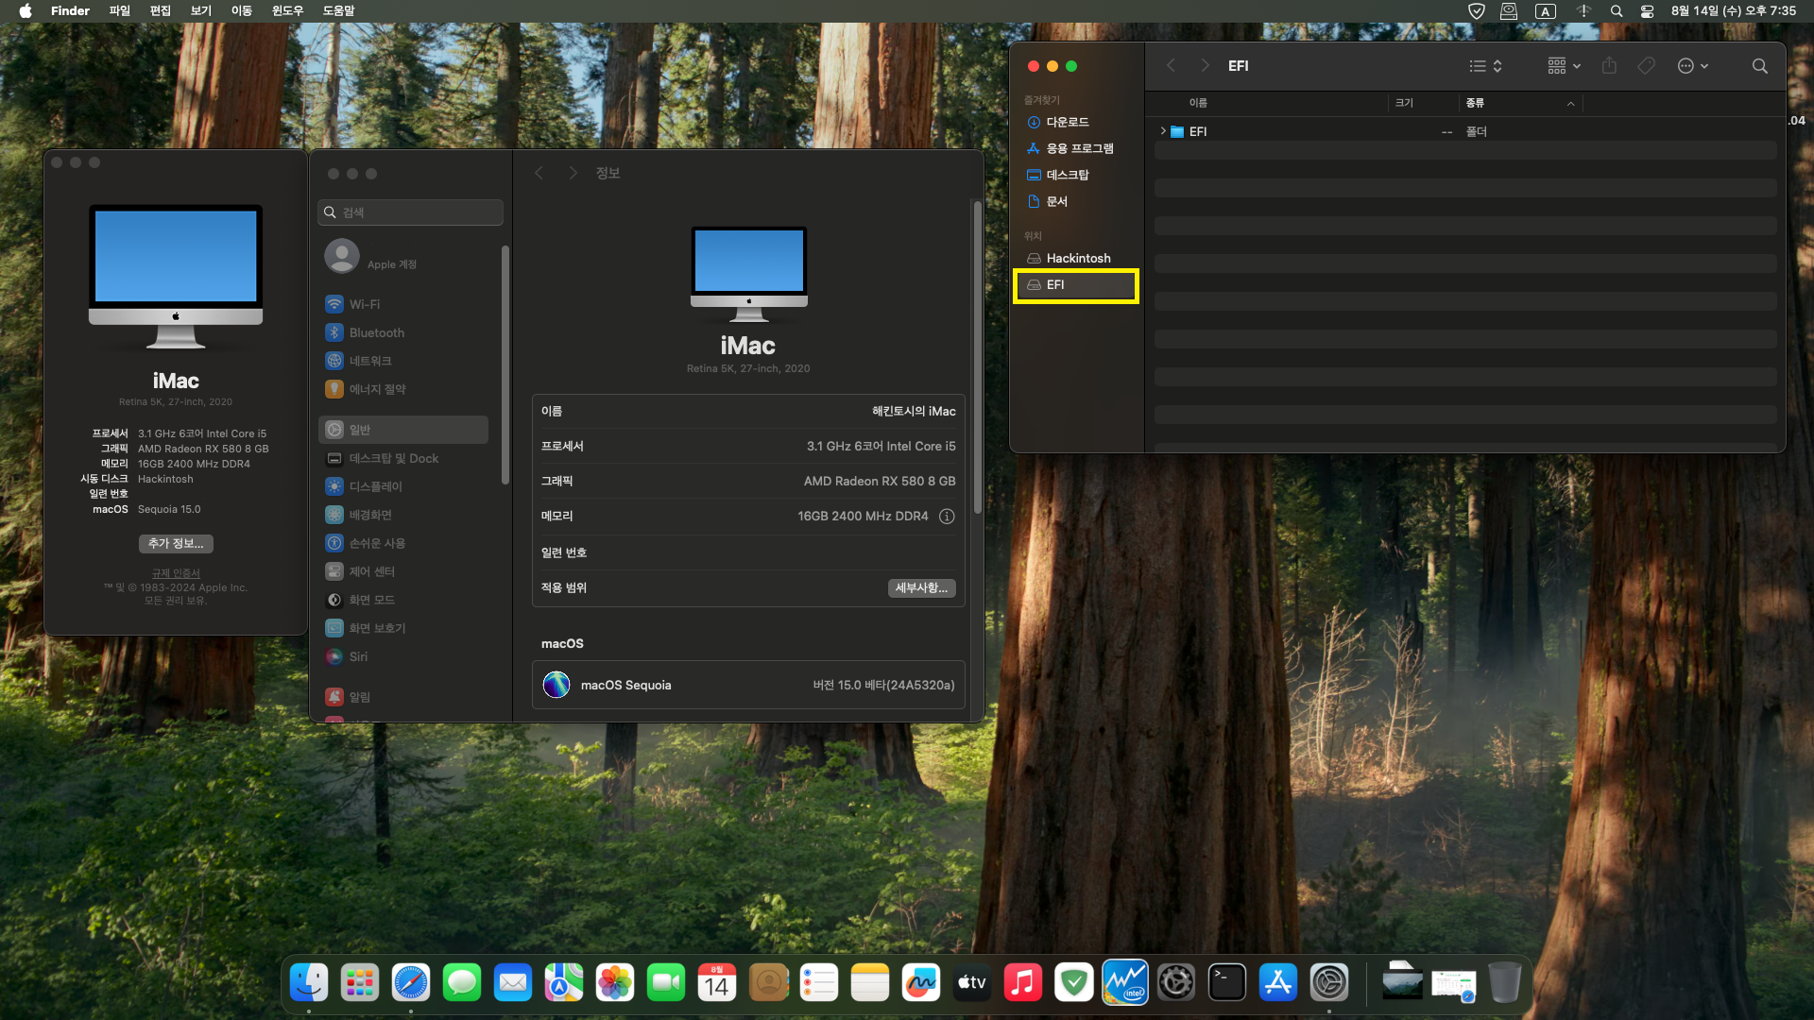The image size is (1814, 1020).
Task: Click 검색 field in System Settings
Action: 410,212
